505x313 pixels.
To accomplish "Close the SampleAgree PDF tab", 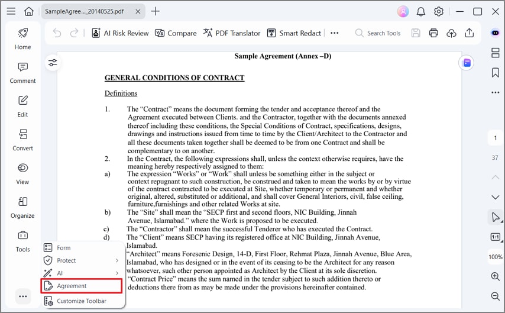I will point(138,11).
